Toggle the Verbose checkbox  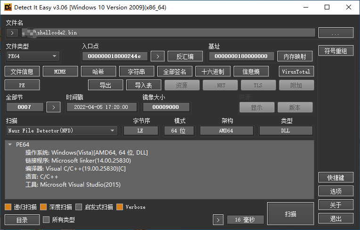pos(120,207)
